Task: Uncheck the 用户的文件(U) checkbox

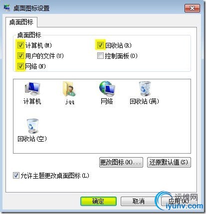Action: (20, 56)
